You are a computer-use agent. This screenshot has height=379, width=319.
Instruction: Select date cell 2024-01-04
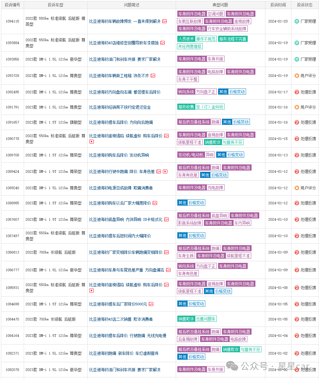[x=278, y=336]
